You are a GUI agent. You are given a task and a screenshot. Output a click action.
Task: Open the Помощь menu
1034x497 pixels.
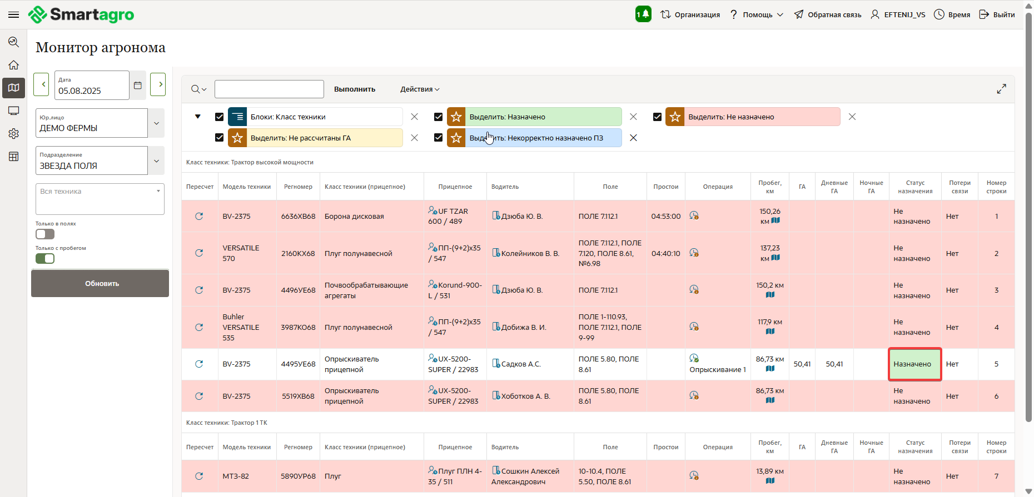coord(757,14)
